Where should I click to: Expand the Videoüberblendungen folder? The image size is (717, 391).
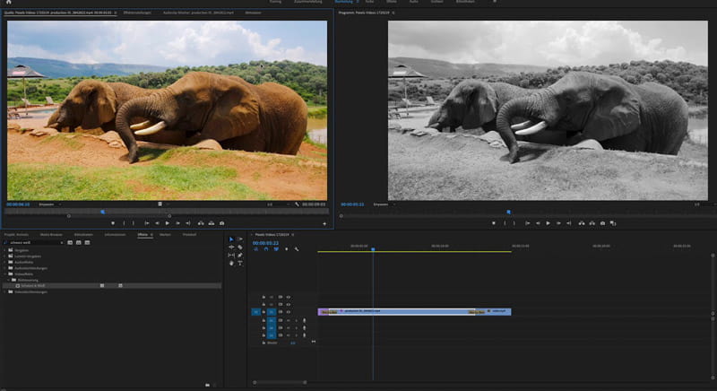point(4,291)
